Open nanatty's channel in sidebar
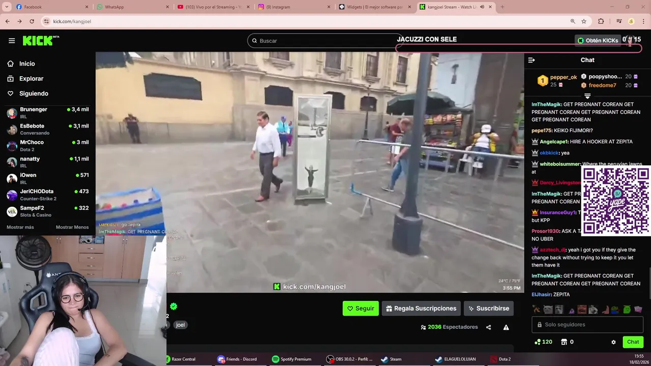The height and width of the screenshot is (366, 651). coord(48,162)
